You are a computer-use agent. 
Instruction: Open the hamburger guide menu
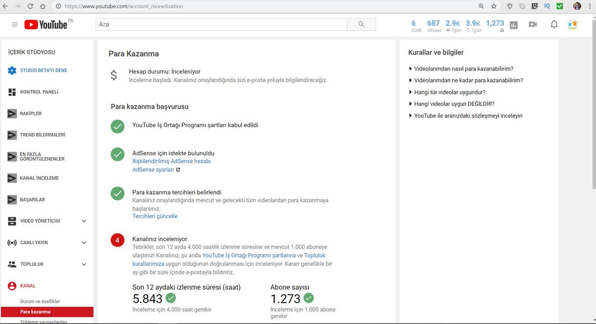coord(14,24)
